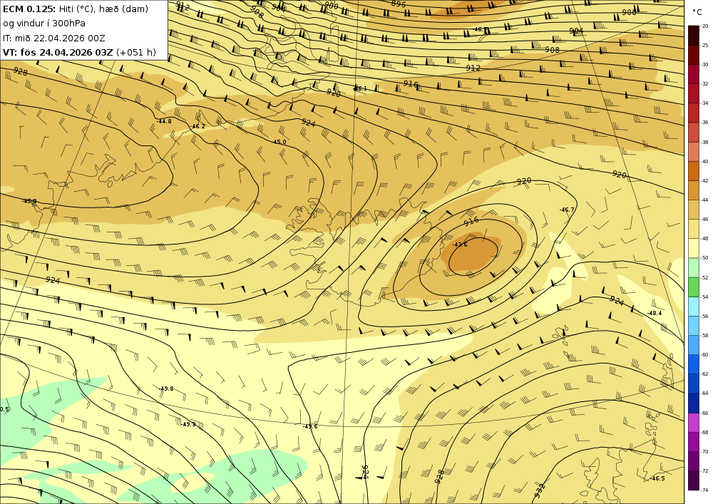
Task: Pick the legend color between -36 and -38
Action: click(x=694, y=132)
